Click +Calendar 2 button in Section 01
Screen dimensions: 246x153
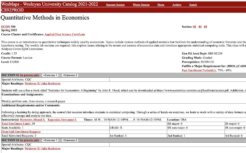coord(70,75)
